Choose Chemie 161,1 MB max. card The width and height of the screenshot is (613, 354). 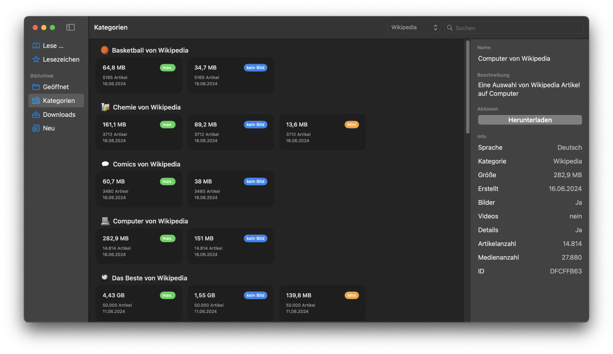pos(139,132)
